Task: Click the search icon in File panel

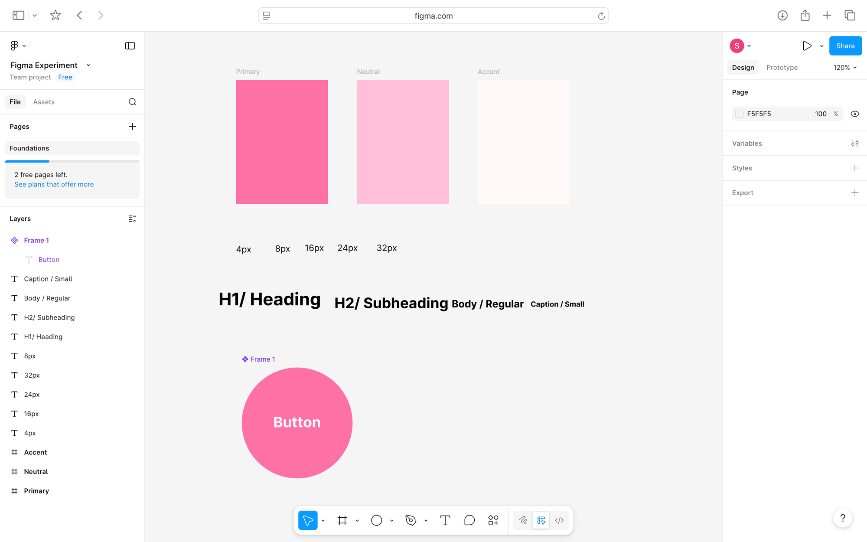Action: 132,102
